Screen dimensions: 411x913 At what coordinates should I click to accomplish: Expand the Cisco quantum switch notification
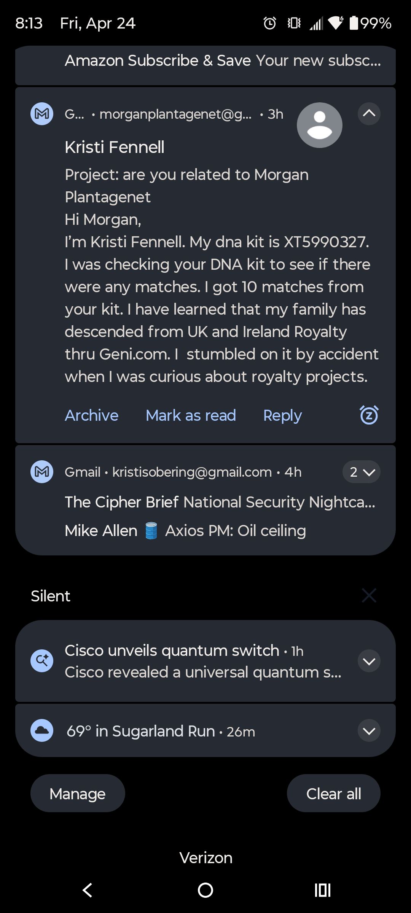(368, 661)
